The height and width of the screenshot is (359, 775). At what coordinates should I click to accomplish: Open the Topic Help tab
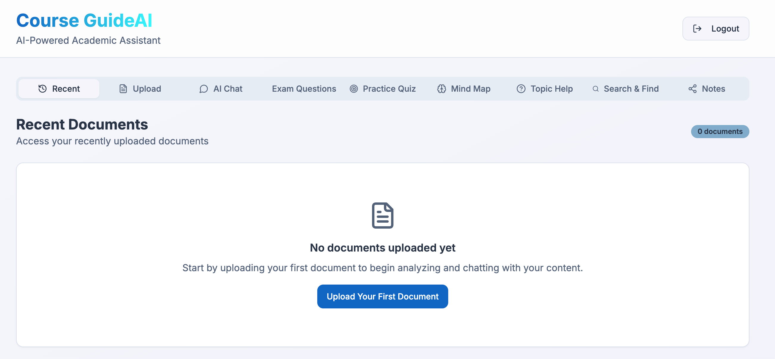tap(551, 89)
